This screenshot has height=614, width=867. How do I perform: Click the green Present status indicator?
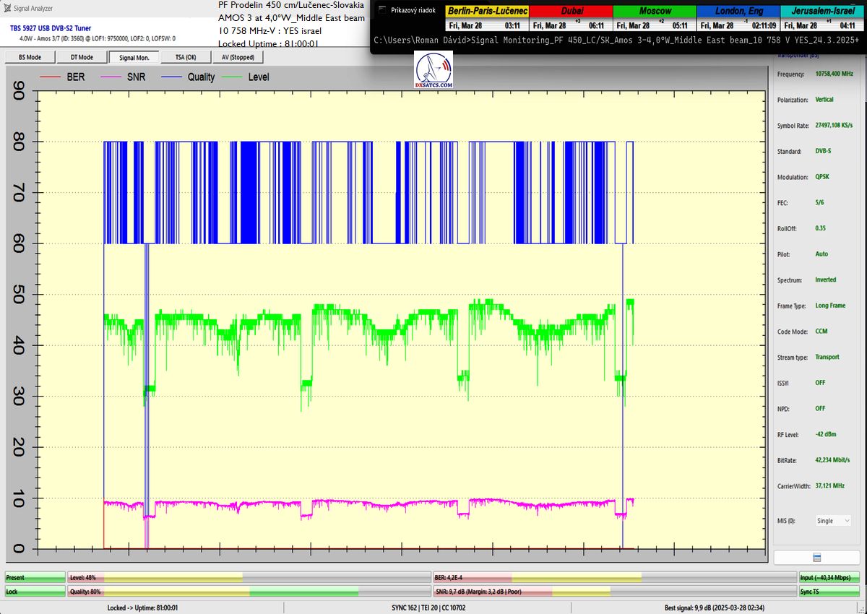(x=34, y=578)
